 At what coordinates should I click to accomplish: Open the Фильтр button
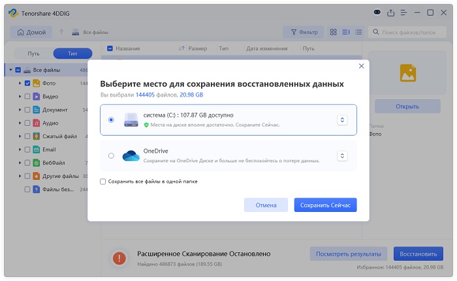pos(304,32)
